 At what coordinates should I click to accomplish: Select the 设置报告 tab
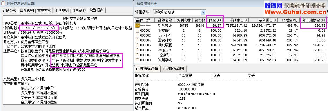tap(97, 10)
